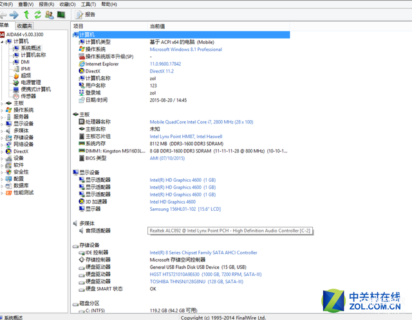Image resolution: width=412 pixels, height=320 pixels.
Task: Open the 查看(V) menu
Action: [26, 4]
